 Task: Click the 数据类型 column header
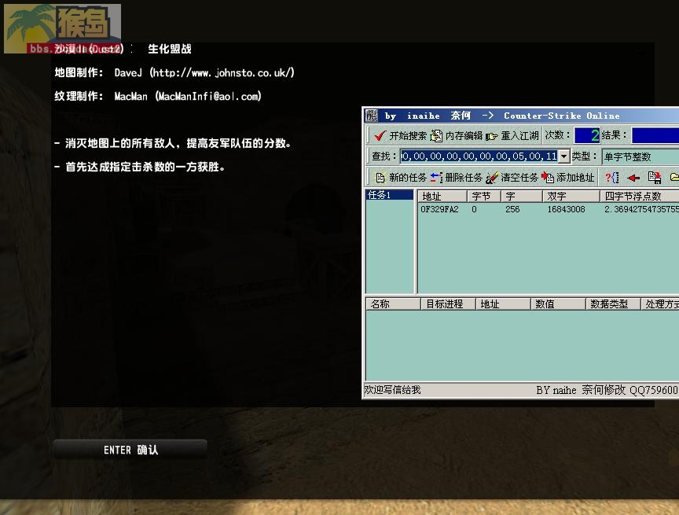(x=613, y=304)
